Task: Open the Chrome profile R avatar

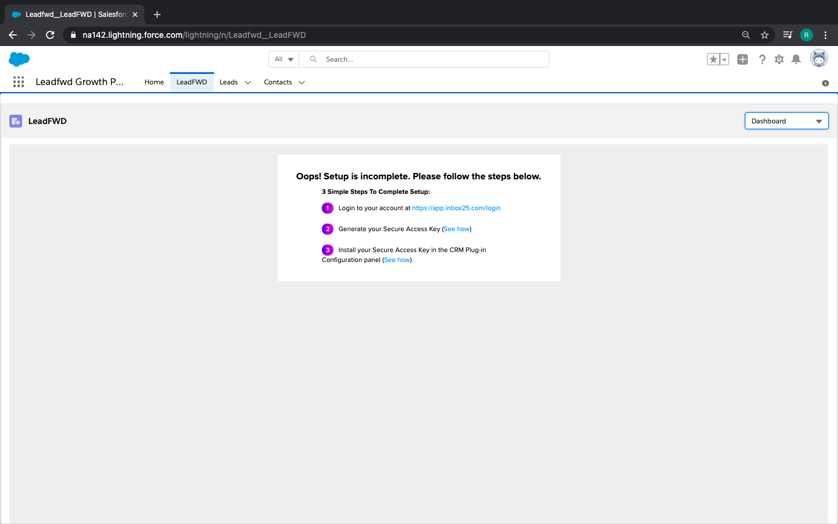Action: pos(807,35)
